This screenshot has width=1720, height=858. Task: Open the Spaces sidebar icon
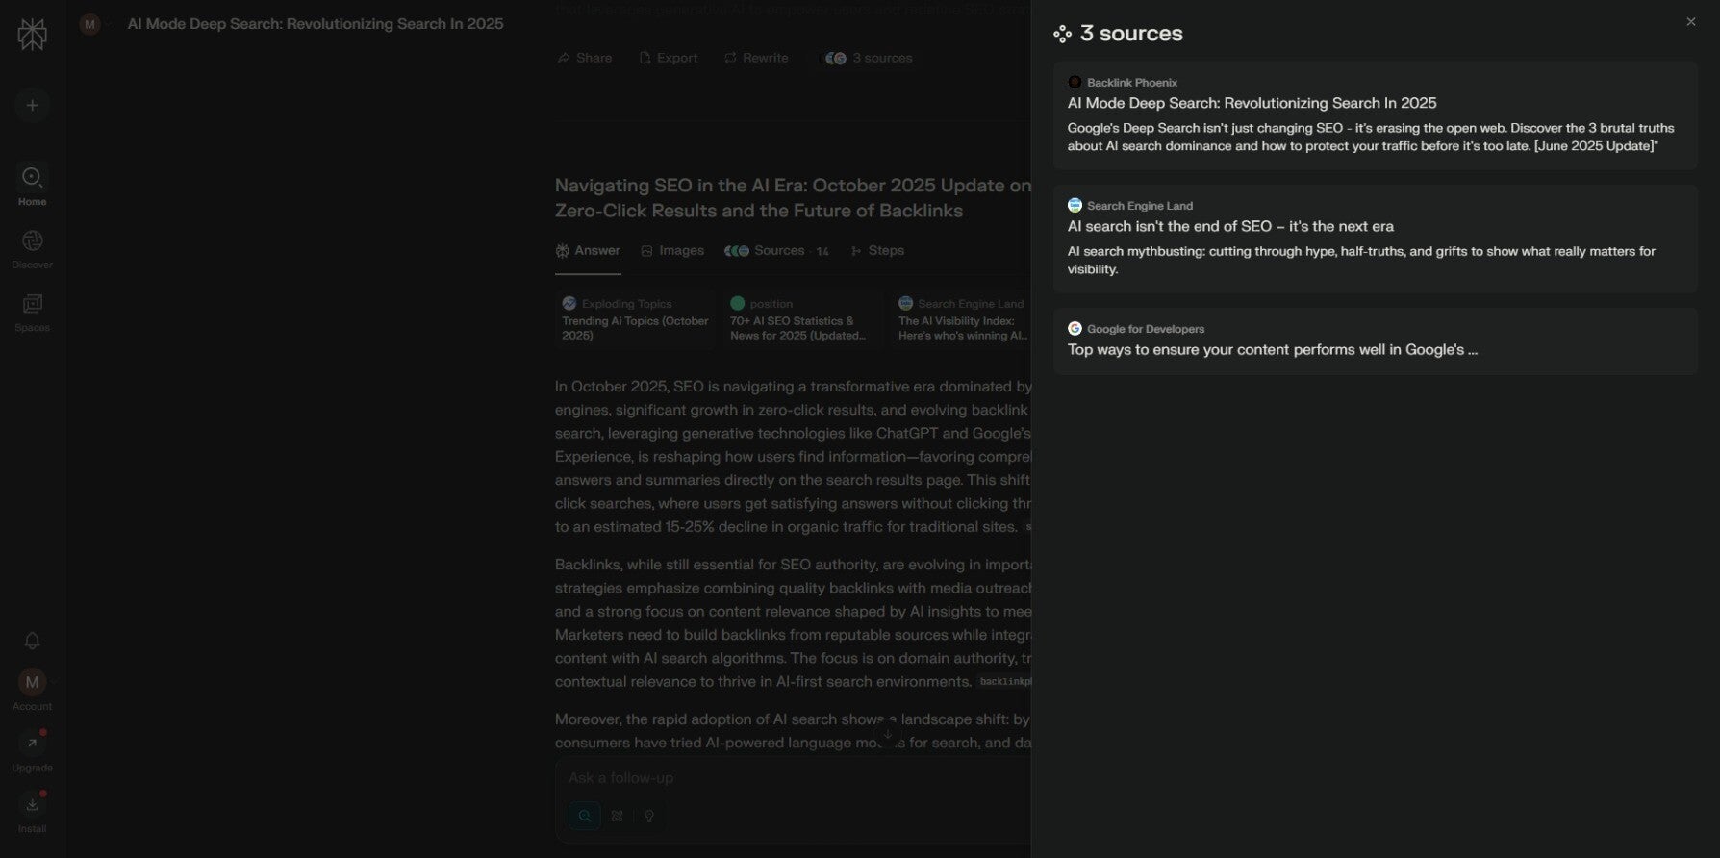[x=32, y=305]
